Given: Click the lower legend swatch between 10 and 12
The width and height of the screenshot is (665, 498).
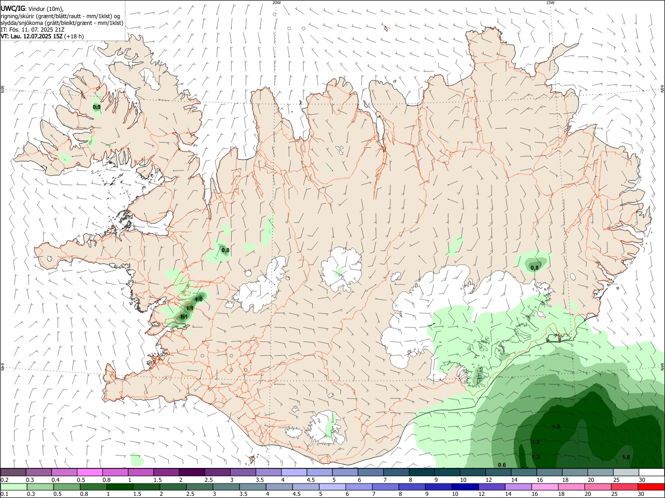Looking at the screenshot, I should (465, 487).
